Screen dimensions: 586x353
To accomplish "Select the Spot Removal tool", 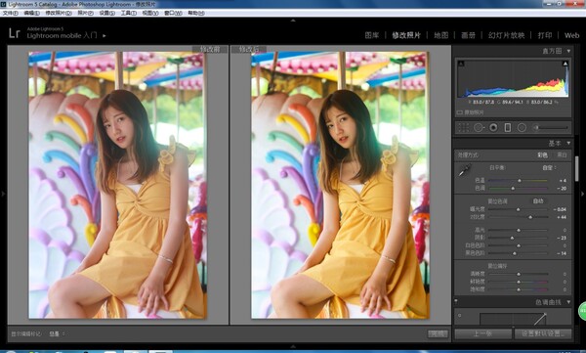I will pyautogui.click(x=479, y=128).
